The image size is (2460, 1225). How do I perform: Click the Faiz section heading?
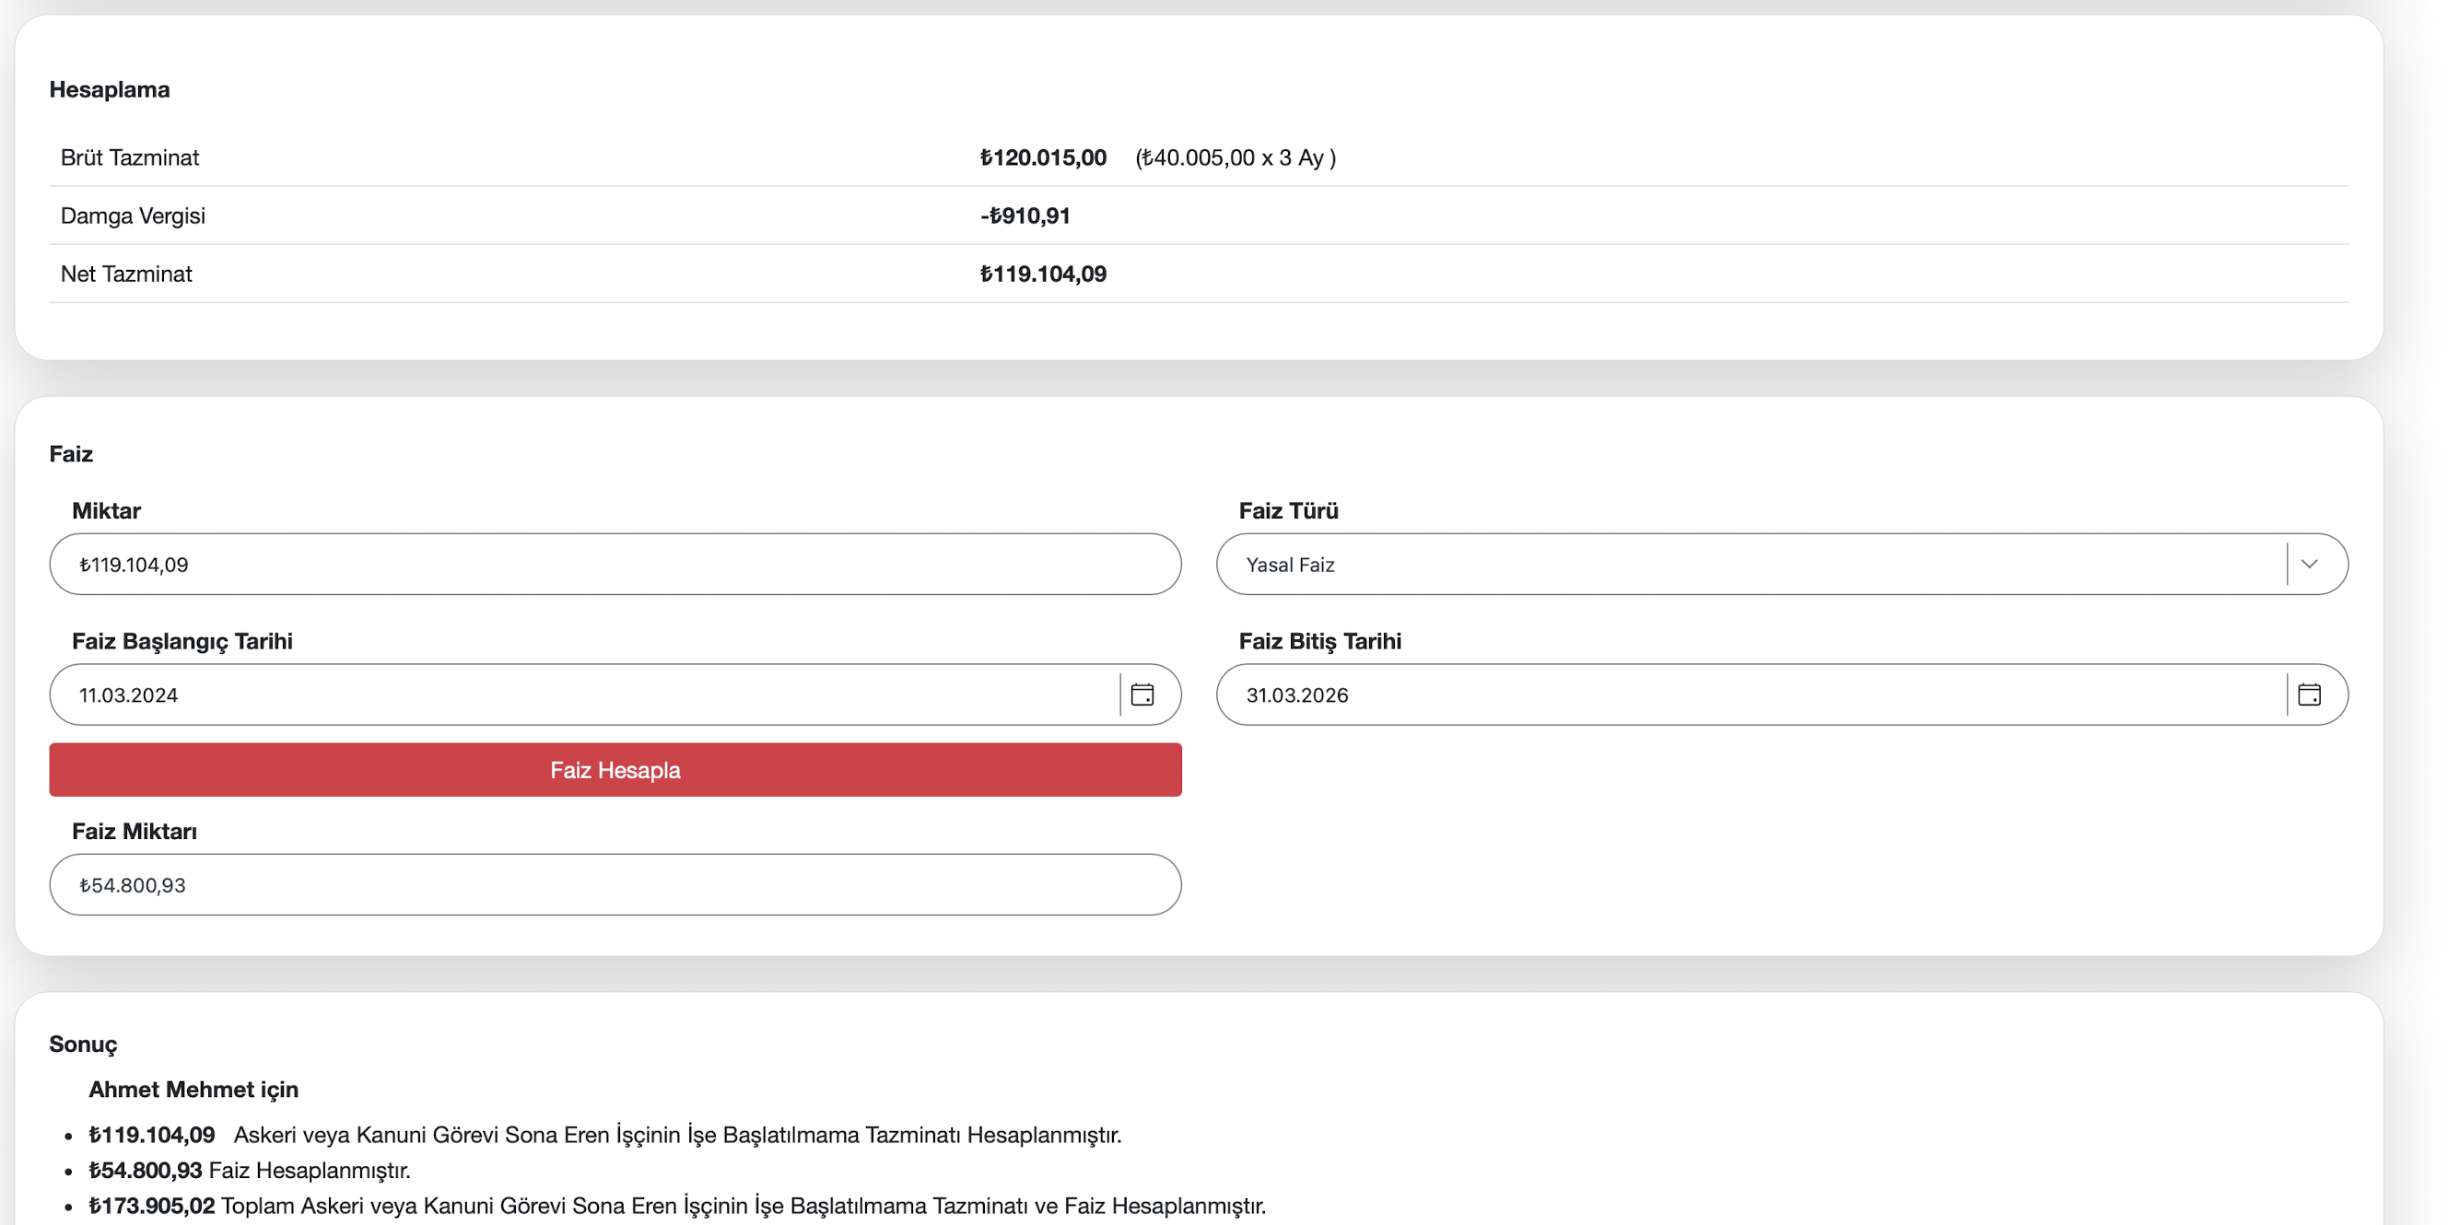(72, 453)
